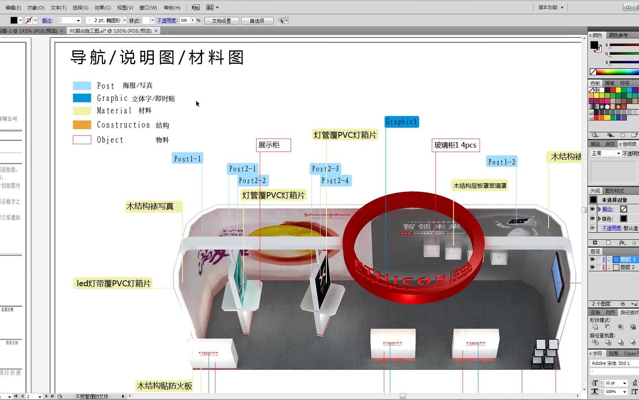This screenshot has height=400, width=639.
Task: Click the R channel slider in color panel
Action: point(624,45)
